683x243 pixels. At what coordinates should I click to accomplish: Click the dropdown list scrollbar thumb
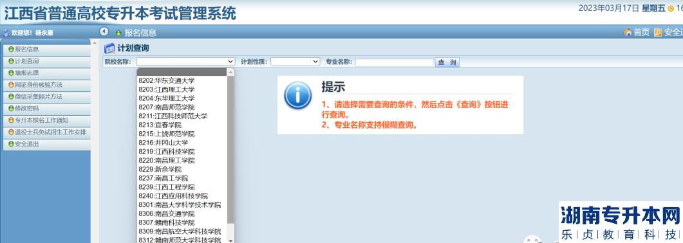click(x=231, y=150)
